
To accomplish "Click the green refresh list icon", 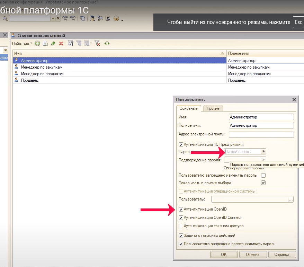I will 107,44.
